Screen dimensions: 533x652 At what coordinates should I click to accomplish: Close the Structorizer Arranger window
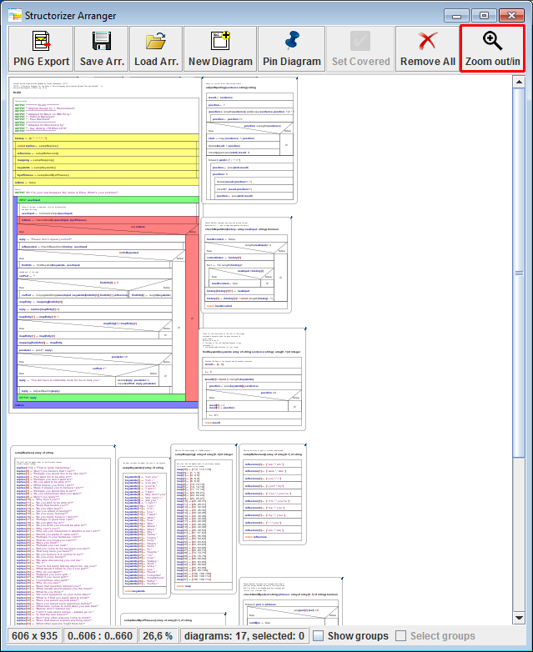coord(511,16)
